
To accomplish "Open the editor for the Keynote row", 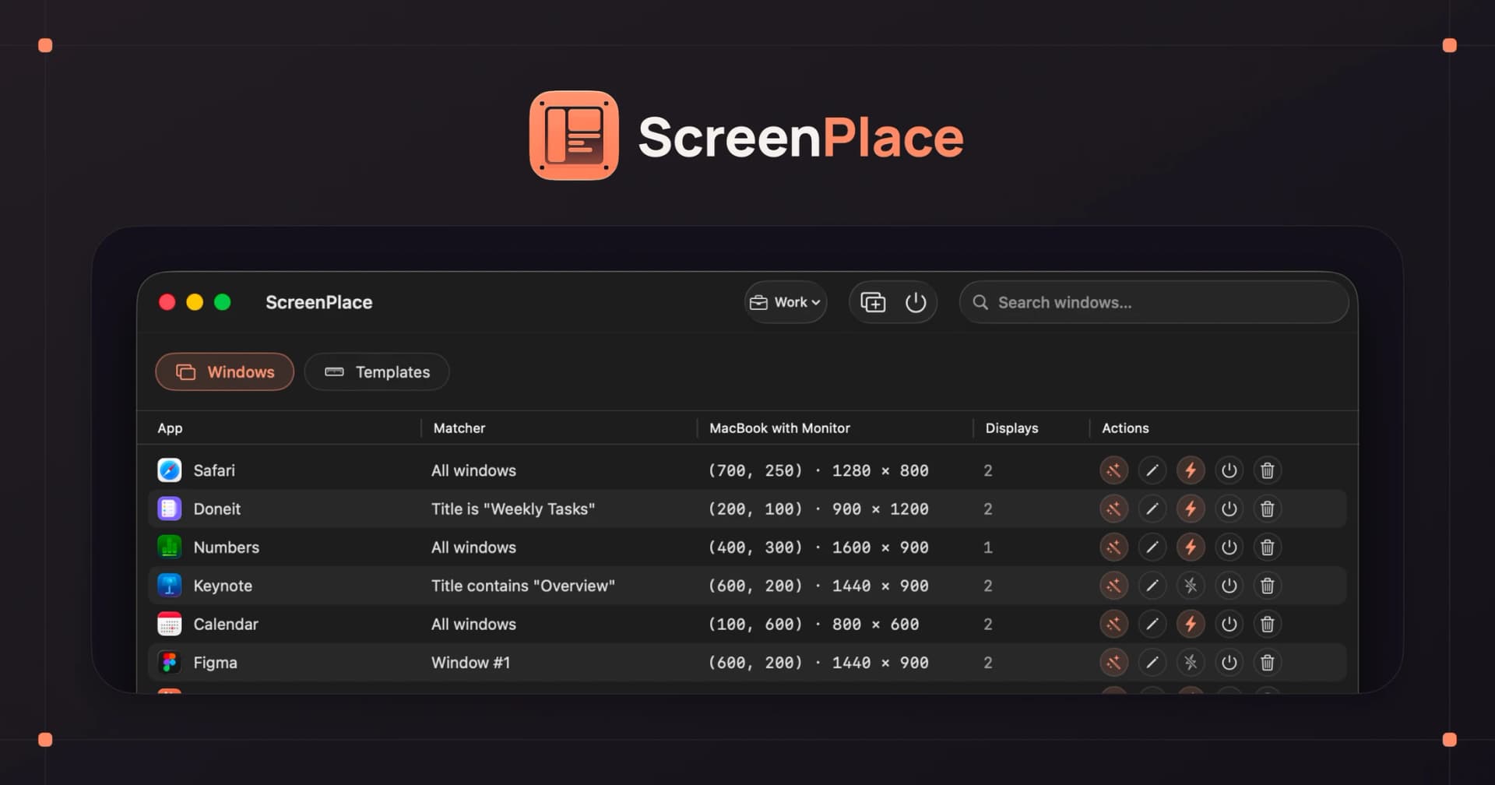I will 1152,586.
